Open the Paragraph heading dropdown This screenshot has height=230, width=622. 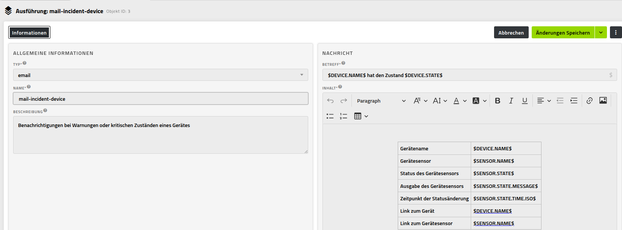pos(381,101)
